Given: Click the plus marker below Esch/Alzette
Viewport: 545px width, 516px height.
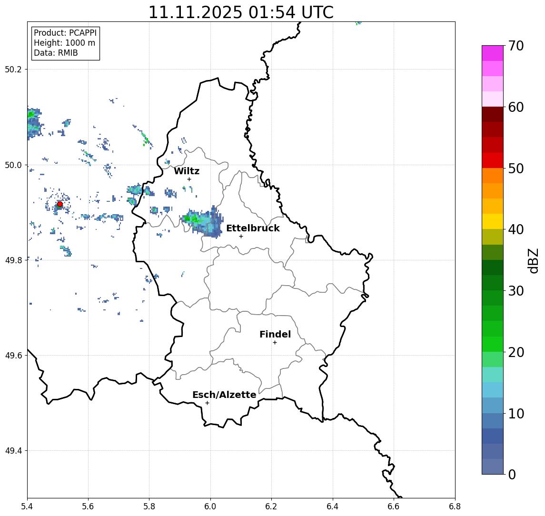Looking at the screenshot, I should click(x=207, y=403).
